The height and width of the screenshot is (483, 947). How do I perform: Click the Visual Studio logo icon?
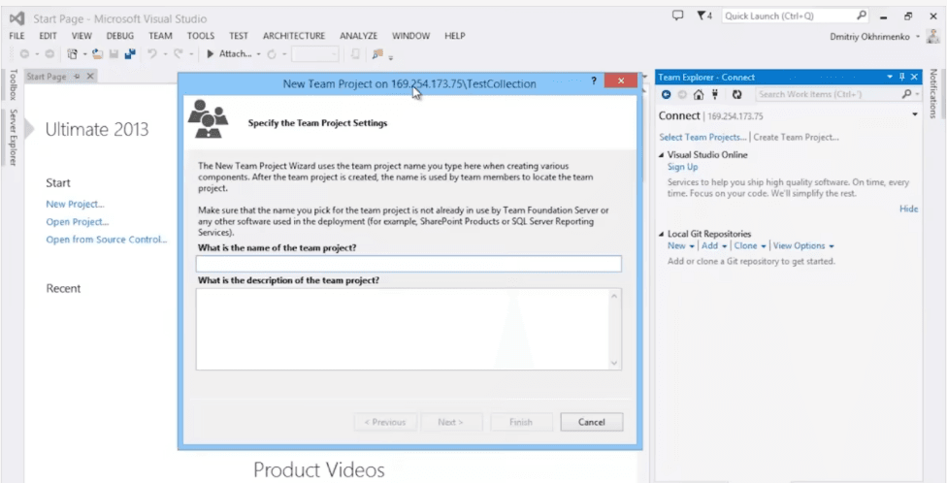coord(16,18)
